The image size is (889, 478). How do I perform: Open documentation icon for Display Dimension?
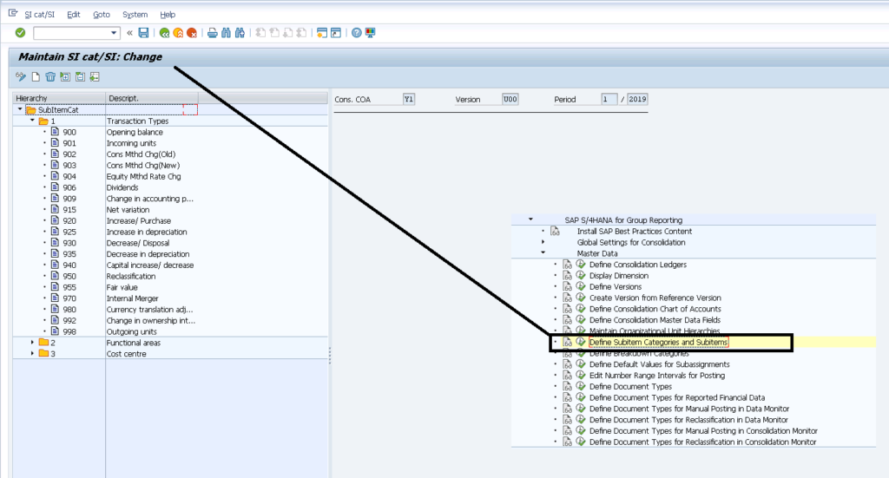567,275
